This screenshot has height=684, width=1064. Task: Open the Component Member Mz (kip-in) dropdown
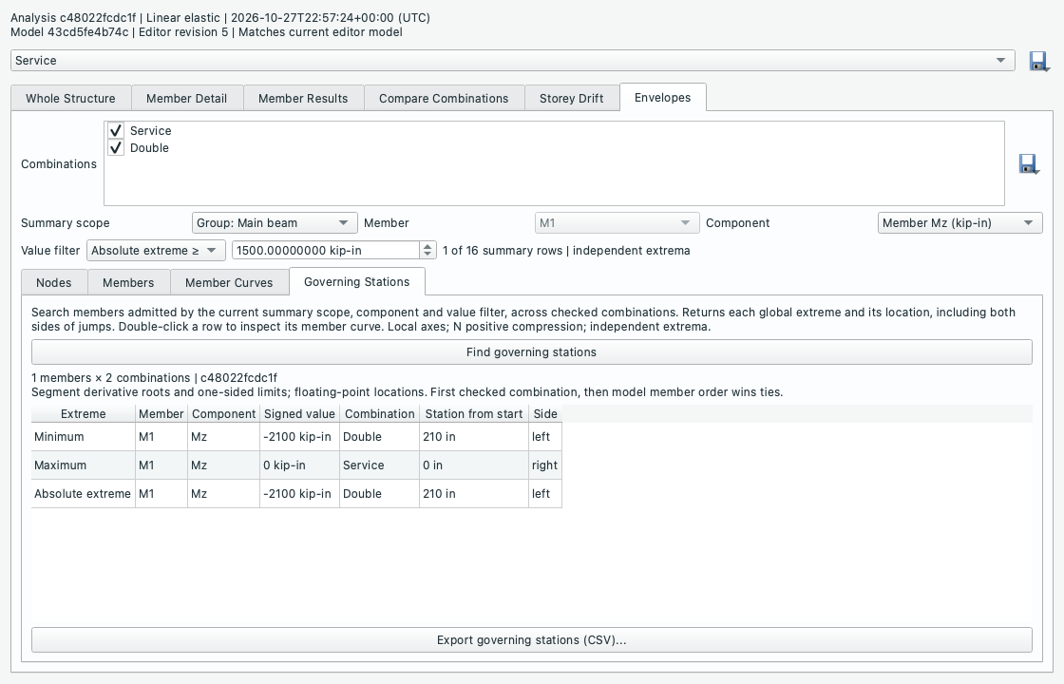[959, 223]
